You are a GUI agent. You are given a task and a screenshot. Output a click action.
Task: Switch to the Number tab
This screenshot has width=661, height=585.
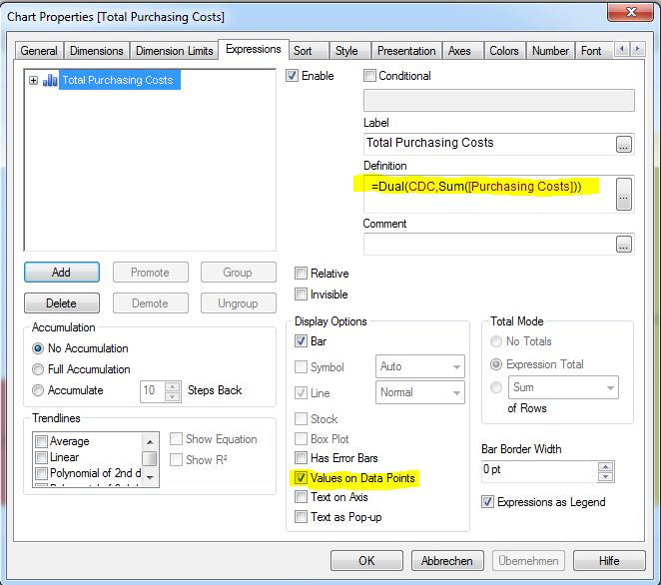550,51
